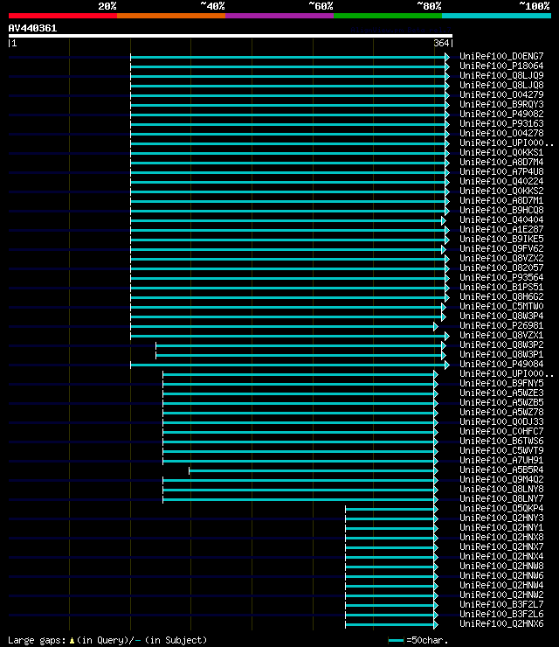
Task: Select the UniRef100_A8D7M4 label
Action: (501, 162)
